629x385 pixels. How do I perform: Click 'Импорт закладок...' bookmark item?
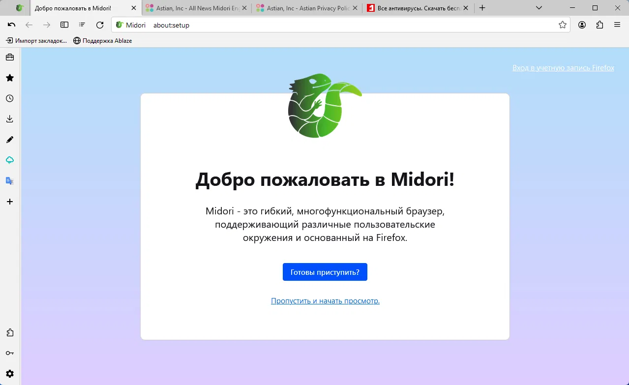tap(36, 41)
